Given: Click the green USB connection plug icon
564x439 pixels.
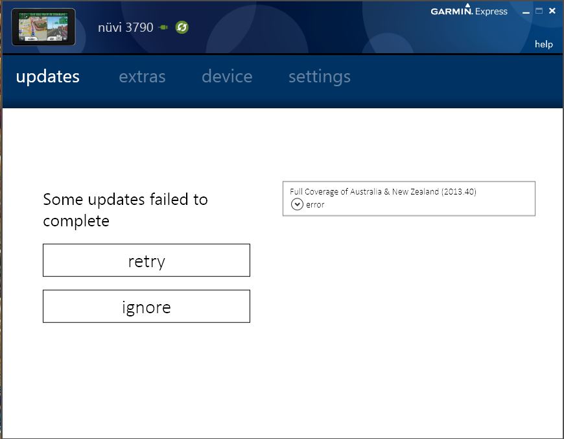Looking at the screenshot, I should point(163,27).
